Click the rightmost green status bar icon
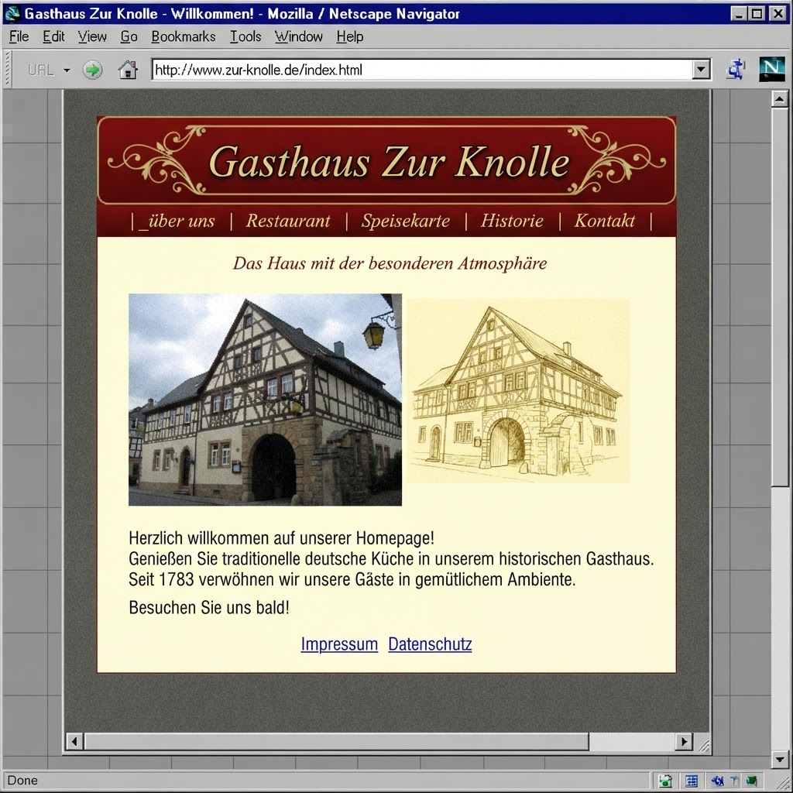This screenshot has width=793, height=793. point(751,781)
